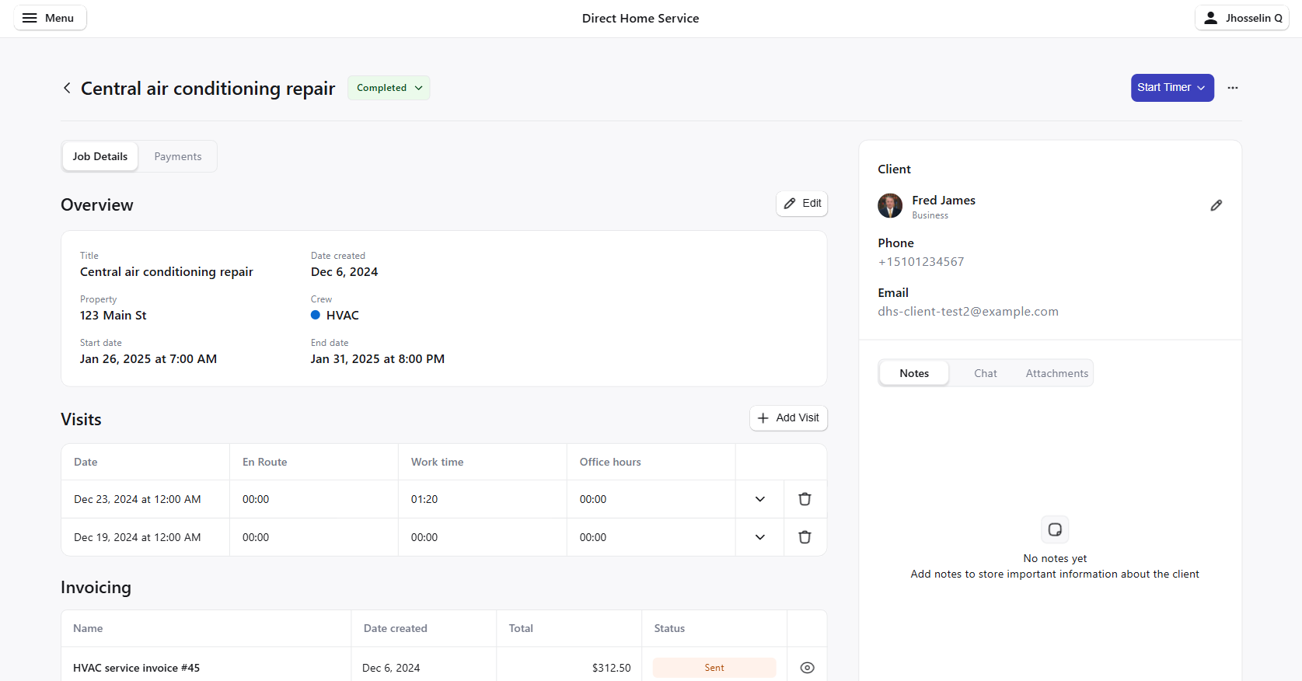1302x681 pixels.
Task: Click the back arrow beside job title
Action: pyautogui.click(x=67, y=88)
